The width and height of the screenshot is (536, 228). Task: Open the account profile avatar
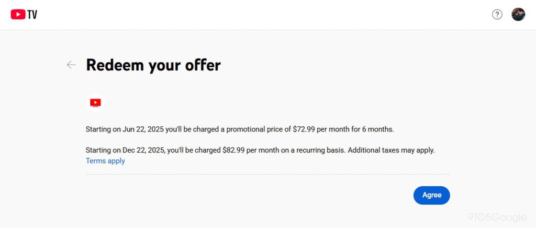[x=518, y=15]
